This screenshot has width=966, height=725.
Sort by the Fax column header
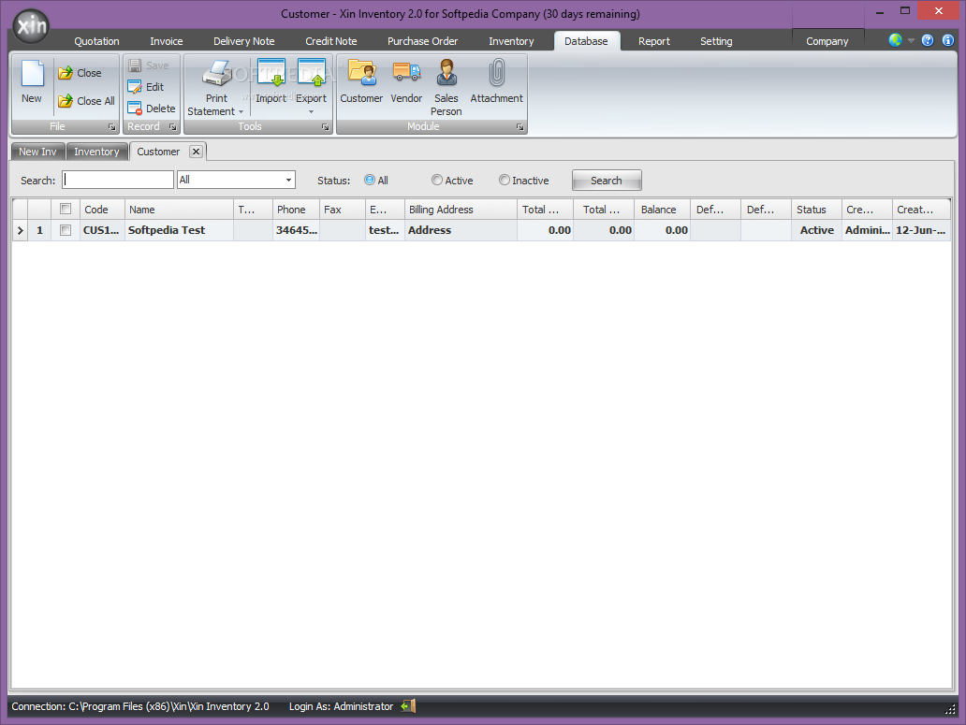(342, 210)
